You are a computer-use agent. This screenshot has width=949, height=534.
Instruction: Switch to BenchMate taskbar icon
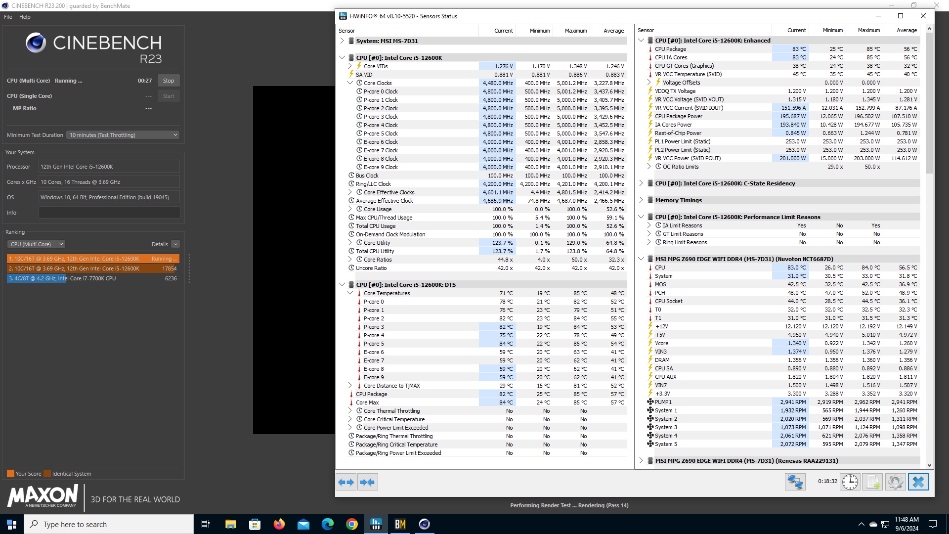tap(400, 524)
